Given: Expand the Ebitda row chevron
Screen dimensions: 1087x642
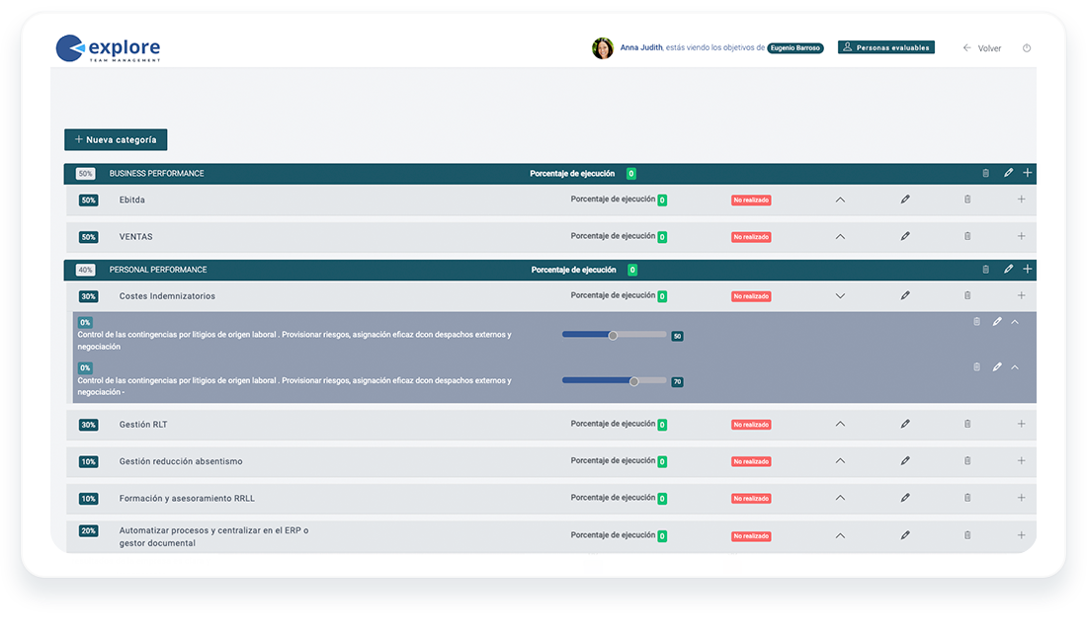Looking at the screenshot, I should (840, 200).
